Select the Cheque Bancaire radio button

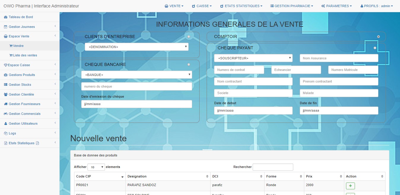[189, 64]
